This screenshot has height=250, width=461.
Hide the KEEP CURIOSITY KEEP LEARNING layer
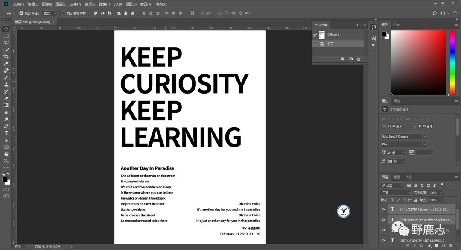coord(382,241)
